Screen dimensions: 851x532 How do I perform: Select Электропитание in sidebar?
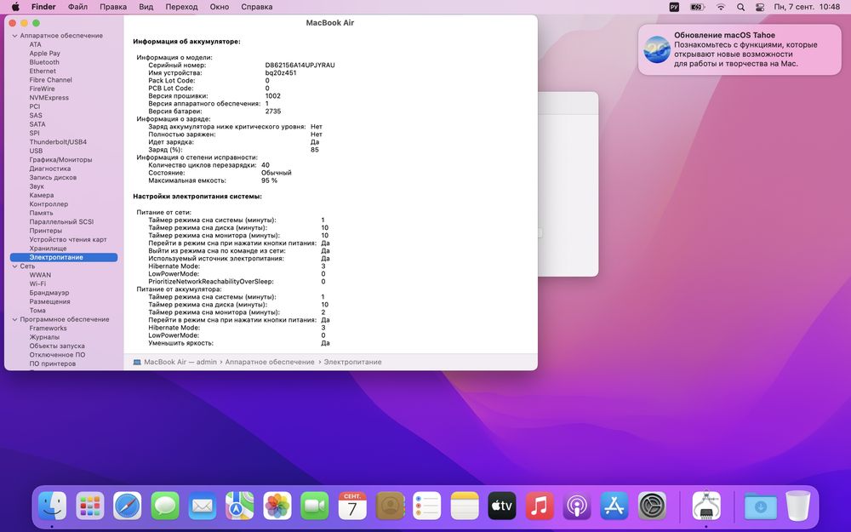coord(64,257)
